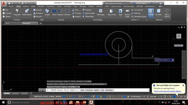Screen dimensions: 188x105
Task: Activate the Taper Faces tool
Action: tap(112, 12)
